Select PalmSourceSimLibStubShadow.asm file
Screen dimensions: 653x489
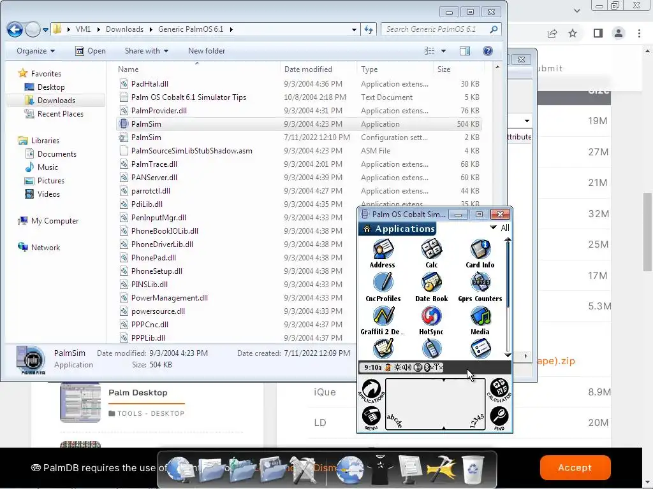click(299, 150)
